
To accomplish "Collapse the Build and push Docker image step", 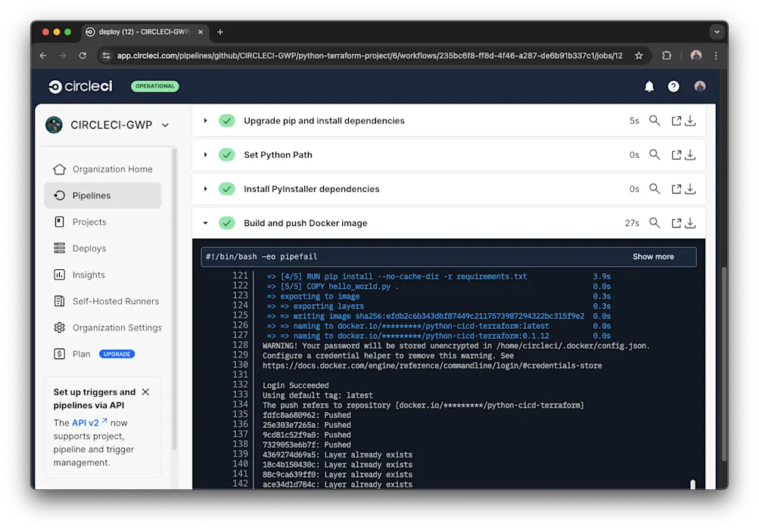I will coord(205,222).
